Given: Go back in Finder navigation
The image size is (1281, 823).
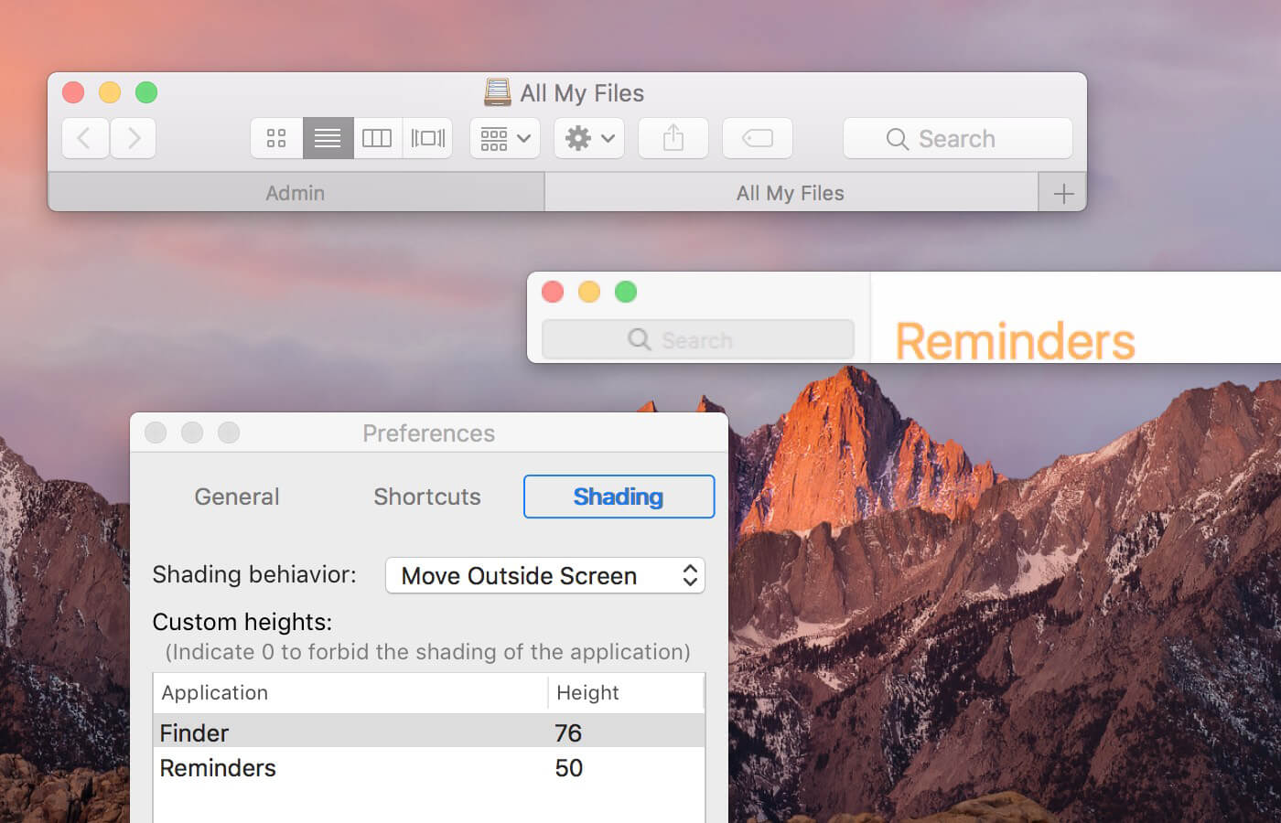Looking at the screenshot, I should (85, 138).
